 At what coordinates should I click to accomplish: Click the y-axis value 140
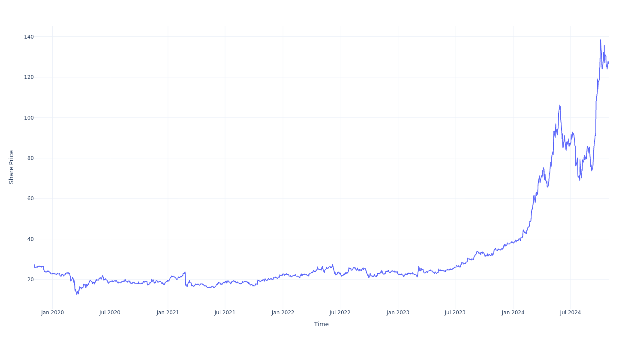29,37
